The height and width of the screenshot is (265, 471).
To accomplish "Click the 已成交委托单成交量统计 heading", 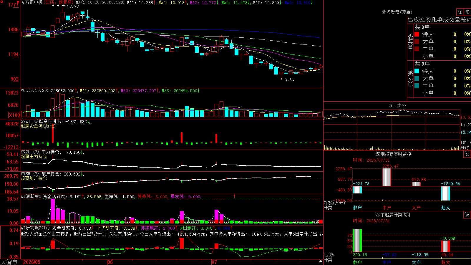I will click(439, 19).
